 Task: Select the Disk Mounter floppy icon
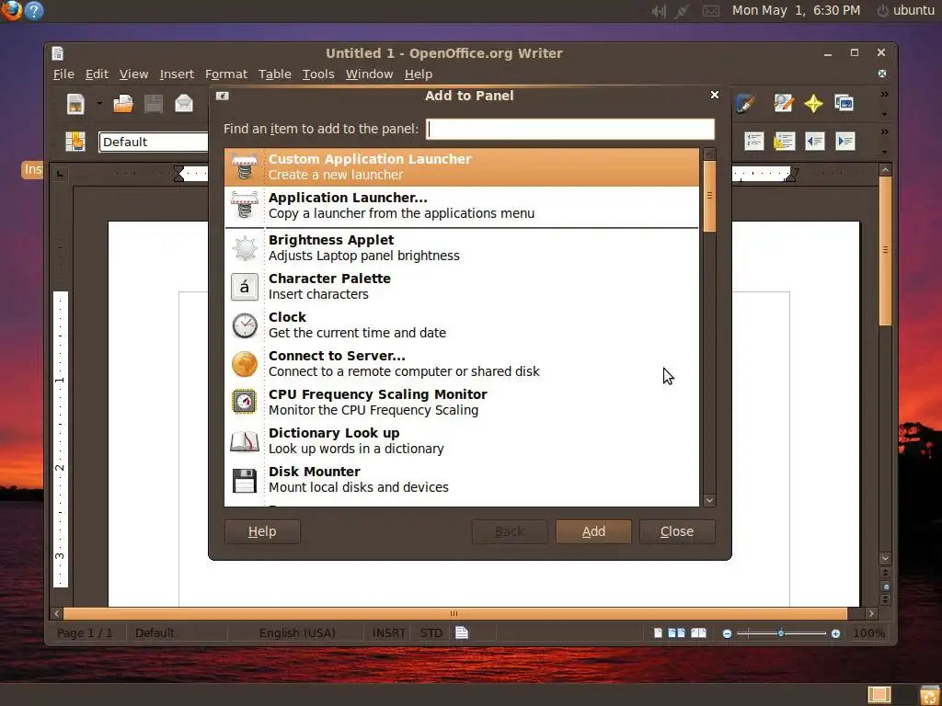pos(245,480)
